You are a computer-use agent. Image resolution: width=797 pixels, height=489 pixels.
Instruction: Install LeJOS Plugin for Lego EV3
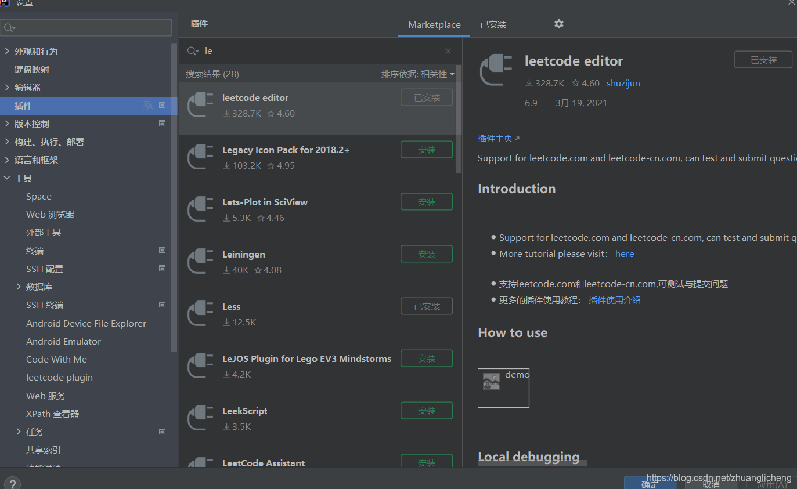[x=427, y=358]
